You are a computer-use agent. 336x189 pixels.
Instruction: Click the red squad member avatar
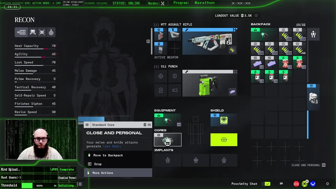coord(296,184)
